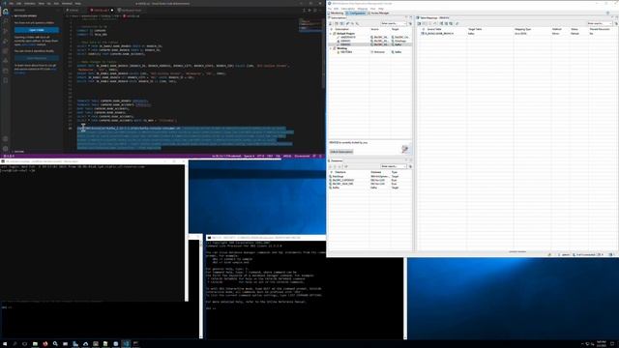Screen dimensions: 619x348
Task: Open the Extensions view in VS Code activity bar
Action: point(5,51)
